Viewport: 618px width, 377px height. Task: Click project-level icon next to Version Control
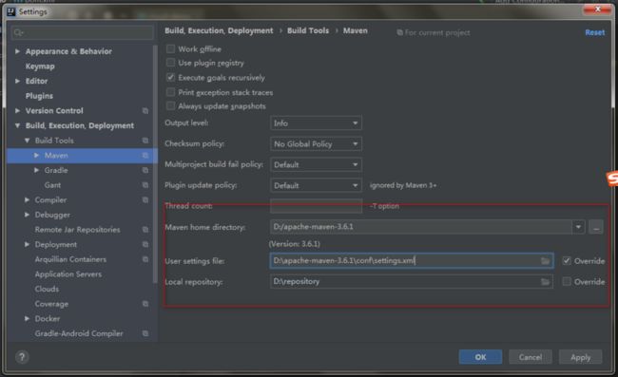click(145, 111)
